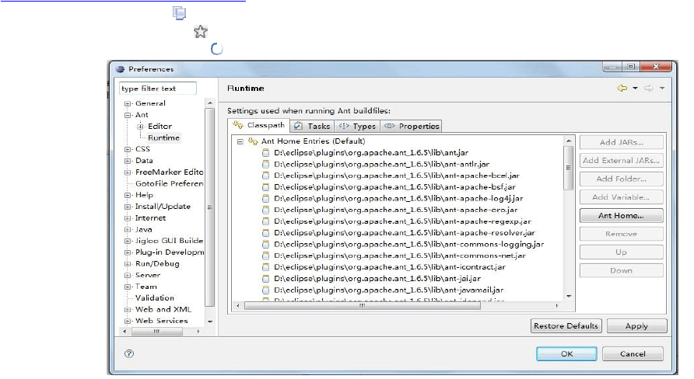This screenshot has width=694, height=379.
Task: Click the jar icon next to ant.jar
Action: (265, 153)
